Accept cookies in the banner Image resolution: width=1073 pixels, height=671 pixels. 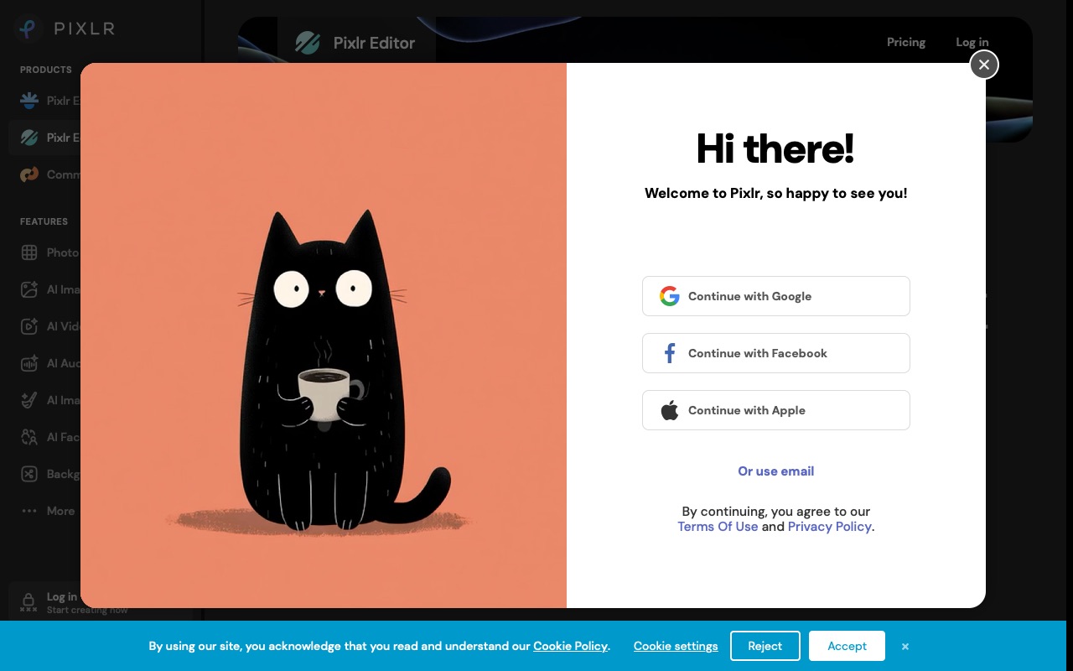pyautogui.click(x=847, y=646)
